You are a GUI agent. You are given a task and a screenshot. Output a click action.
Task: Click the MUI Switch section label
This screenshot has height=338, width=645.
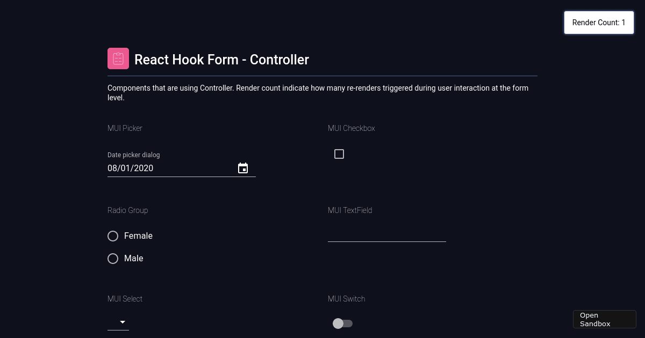click(346, 299)
